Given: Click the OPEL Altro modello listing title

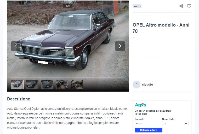Looking at the screenshot, I should coord(161,28).
